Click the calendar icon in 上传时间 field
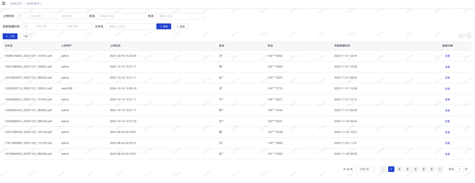This screenshot has width=475, height=183. [x=20, y=16]
